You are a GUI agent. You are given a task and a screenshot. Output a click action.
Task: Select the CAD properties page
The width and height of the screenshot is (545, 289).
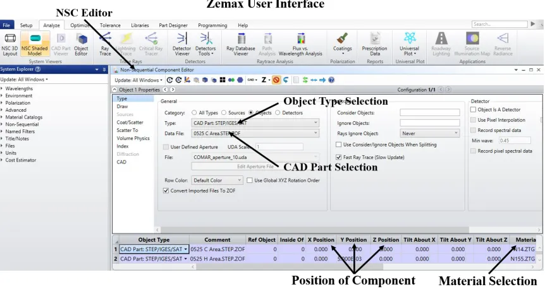pos(121,162)
